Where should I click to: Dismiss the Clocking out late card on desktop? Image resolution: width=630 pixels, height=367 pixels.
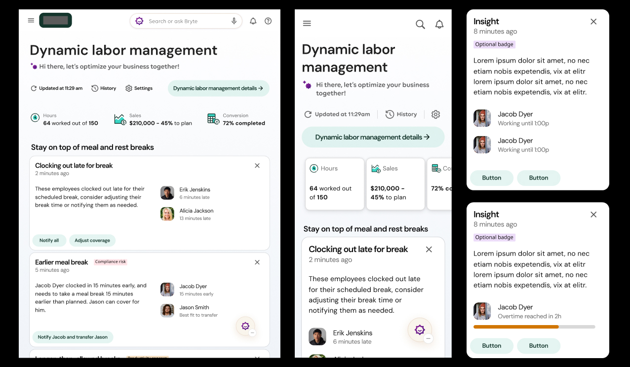257,166
